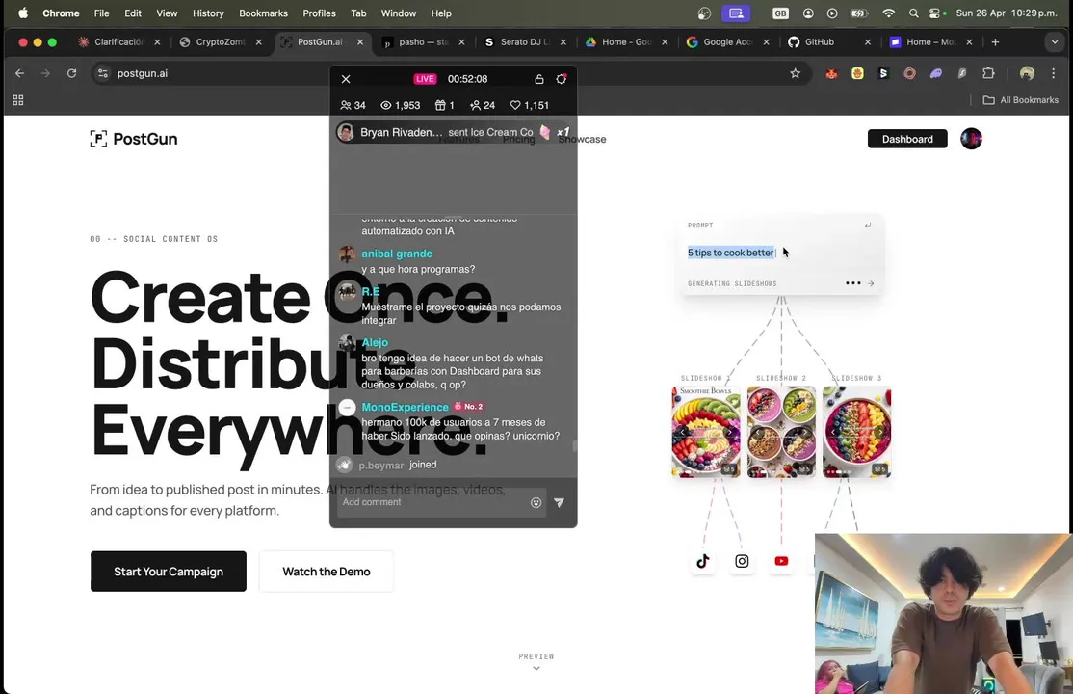This screenshot has width=1073, height=694.
Task: Click the user profile avatar on PostGun
Action: pyautogui.click(x=971, y=139)
